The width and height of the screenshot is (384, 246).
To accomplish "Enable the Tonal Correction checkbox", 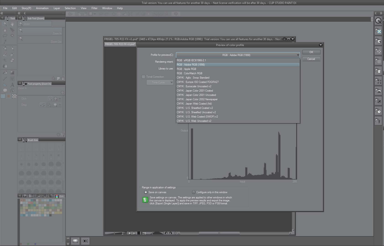I will pyautogui.click(x=144, y=77).
